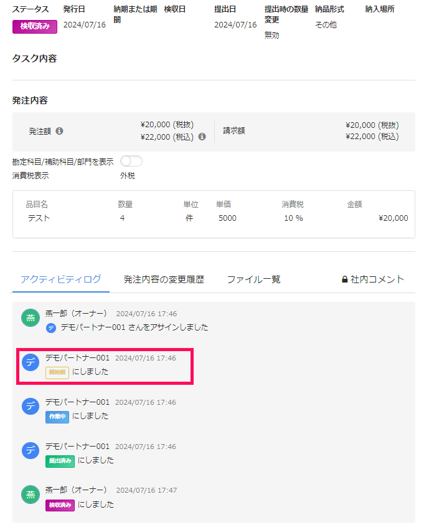Toggle 勘定科目/補助科目/部門を表示 switch
This screenshot has width=429, height=532.
[131, 162]
